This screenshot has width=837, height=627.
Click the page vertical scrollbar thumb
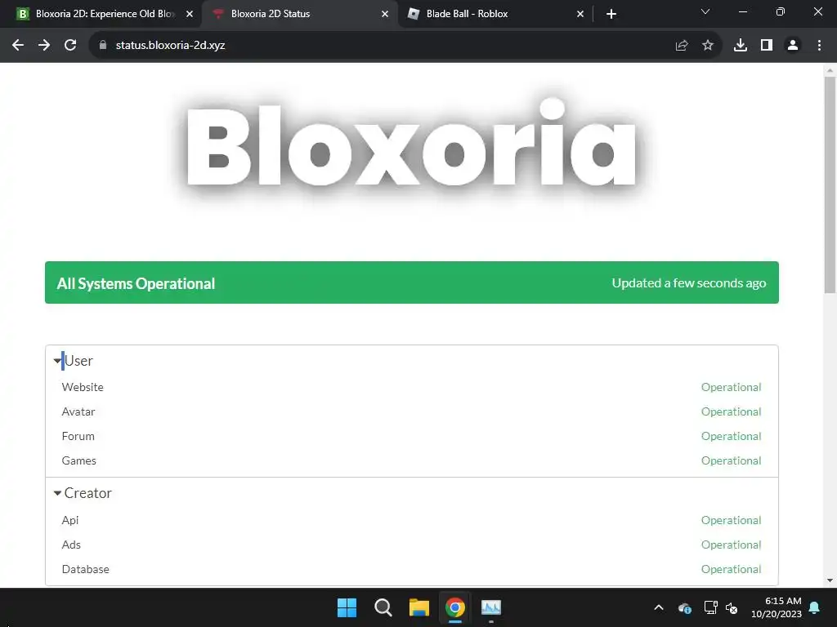click(x=830, y=185)
